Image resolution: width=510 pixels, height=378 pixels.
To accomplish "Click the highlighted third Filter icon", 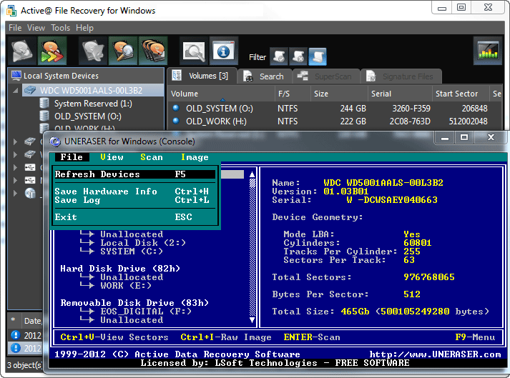I will point(317,56).
